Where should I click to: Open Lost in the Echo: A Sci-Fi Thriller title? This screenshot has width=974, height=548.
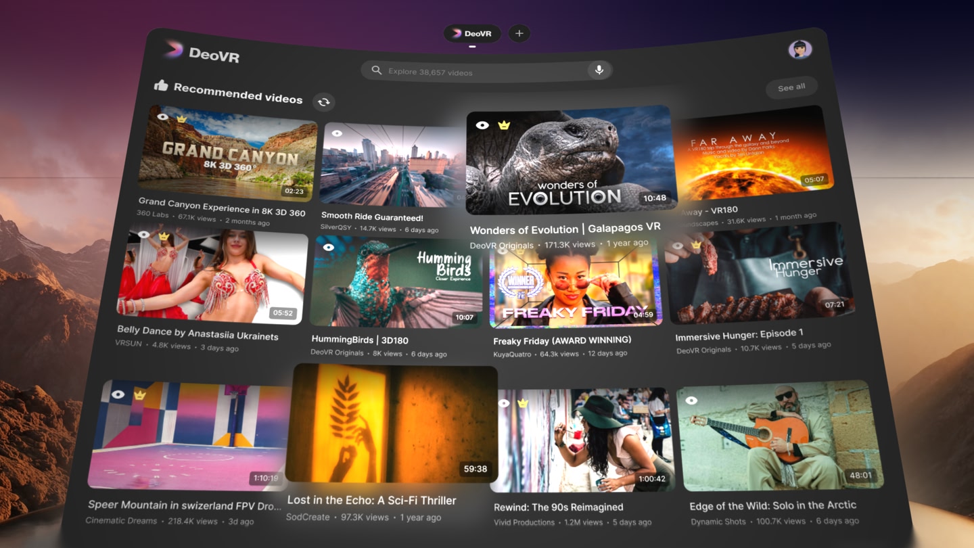[x=371, y=501]
